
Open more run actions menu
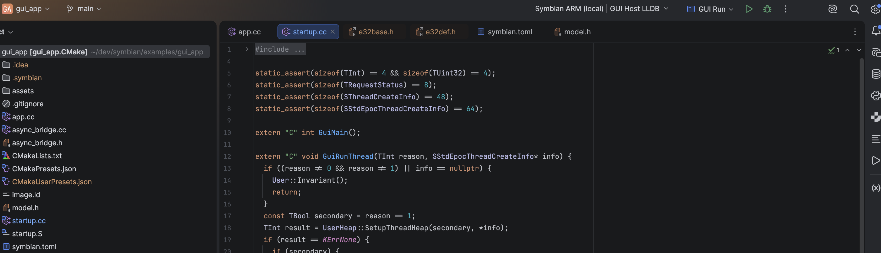pos(785,9)
